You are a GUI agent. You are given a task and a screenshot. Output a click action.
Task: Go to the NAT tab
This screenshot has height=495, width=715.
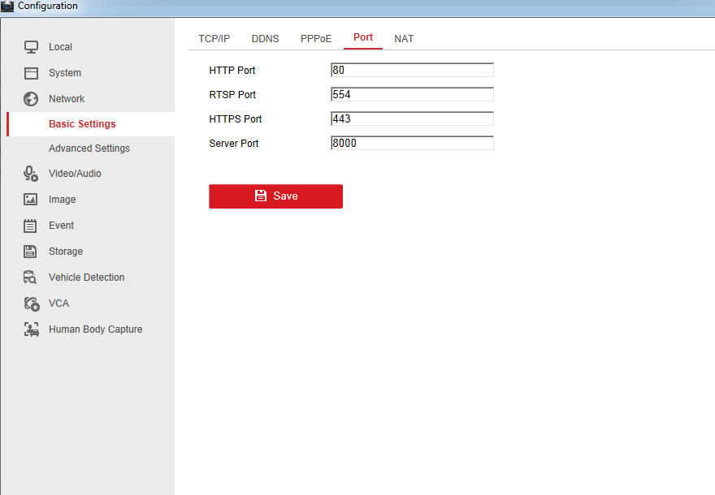pyautogui.click(x=404, y=39)
